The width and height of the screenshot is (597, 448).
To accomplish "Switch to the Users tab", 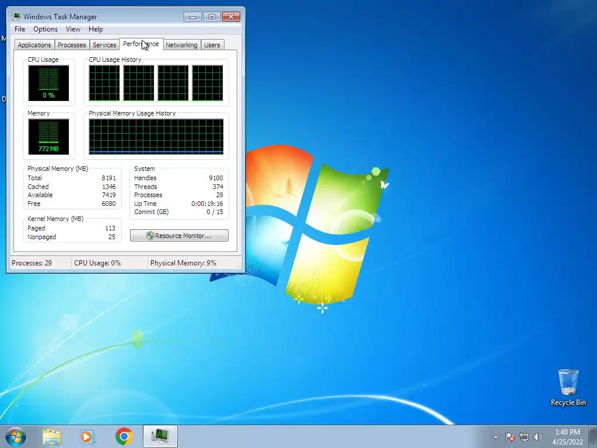I will [x=212, y=44].
